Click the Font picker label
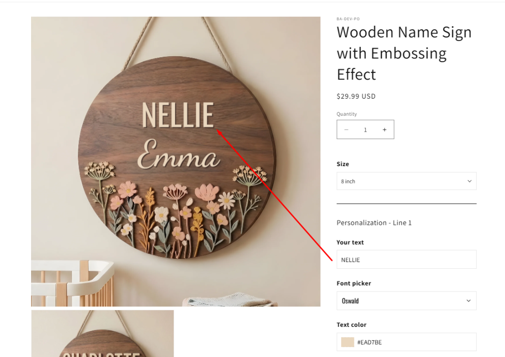The width and height of the screenshot is (505, 357). tap(354, 284)
